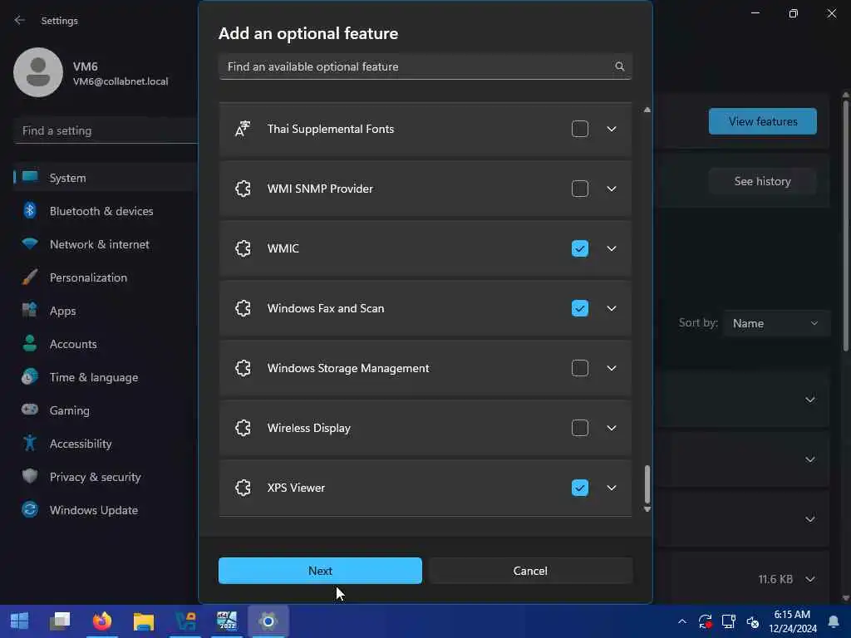Screen dimensions: 851x638
Task: Click the WMIC puzzle piece icon
Action: pos(243,248)
